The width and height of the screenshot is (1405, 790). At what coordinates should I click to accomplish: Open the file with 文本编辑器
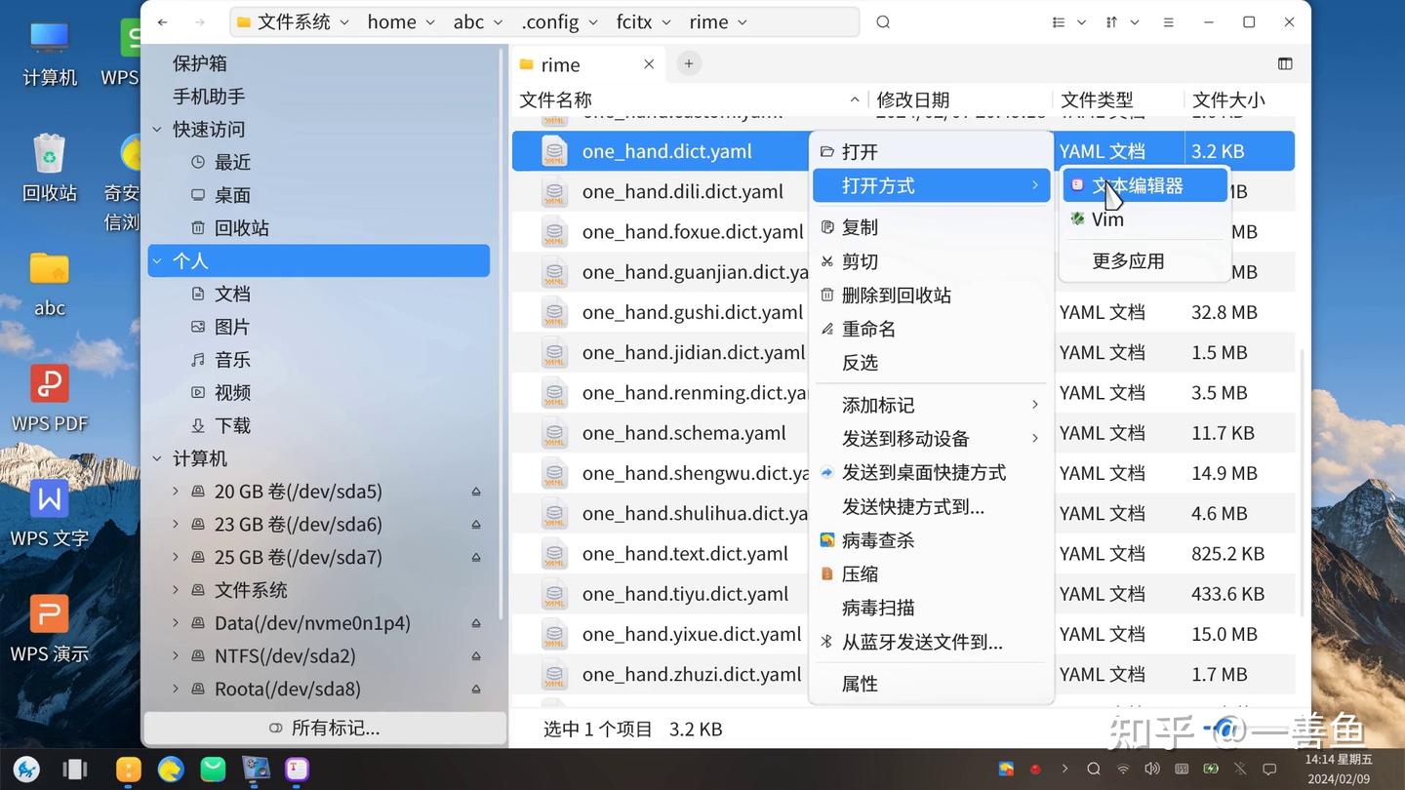coord(1138,184)
